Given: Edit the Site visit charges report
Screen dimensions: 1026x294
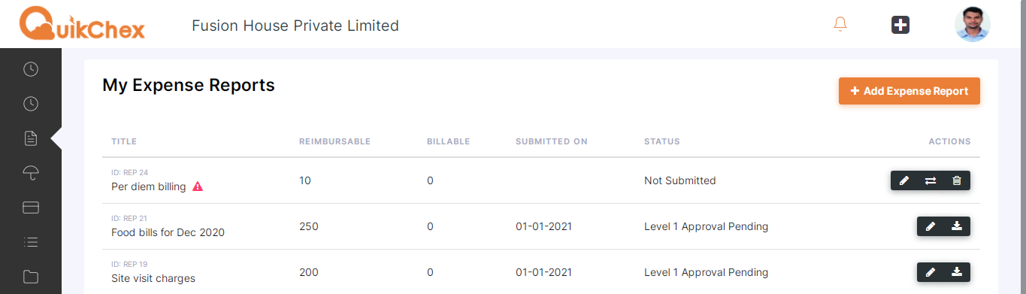Looking at the screenshot, I should 931,272.
